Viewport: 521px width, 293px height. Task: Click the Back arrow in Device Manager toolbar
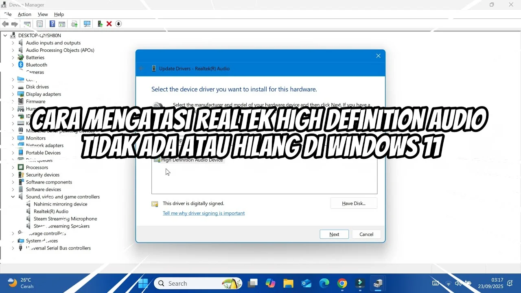pyautogui.click(x=5, y=24)
